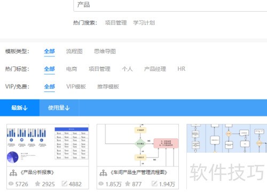
Task: Filter by 个人 tag
Action: click(x=127, y=69)
